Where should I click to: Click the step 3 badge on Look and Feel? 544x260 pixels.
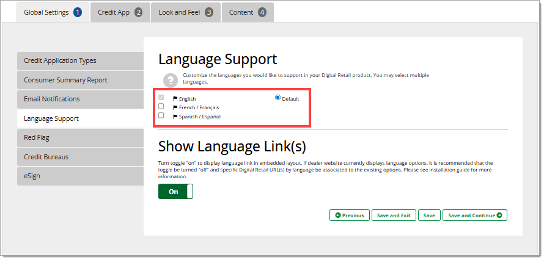point(209,12)
